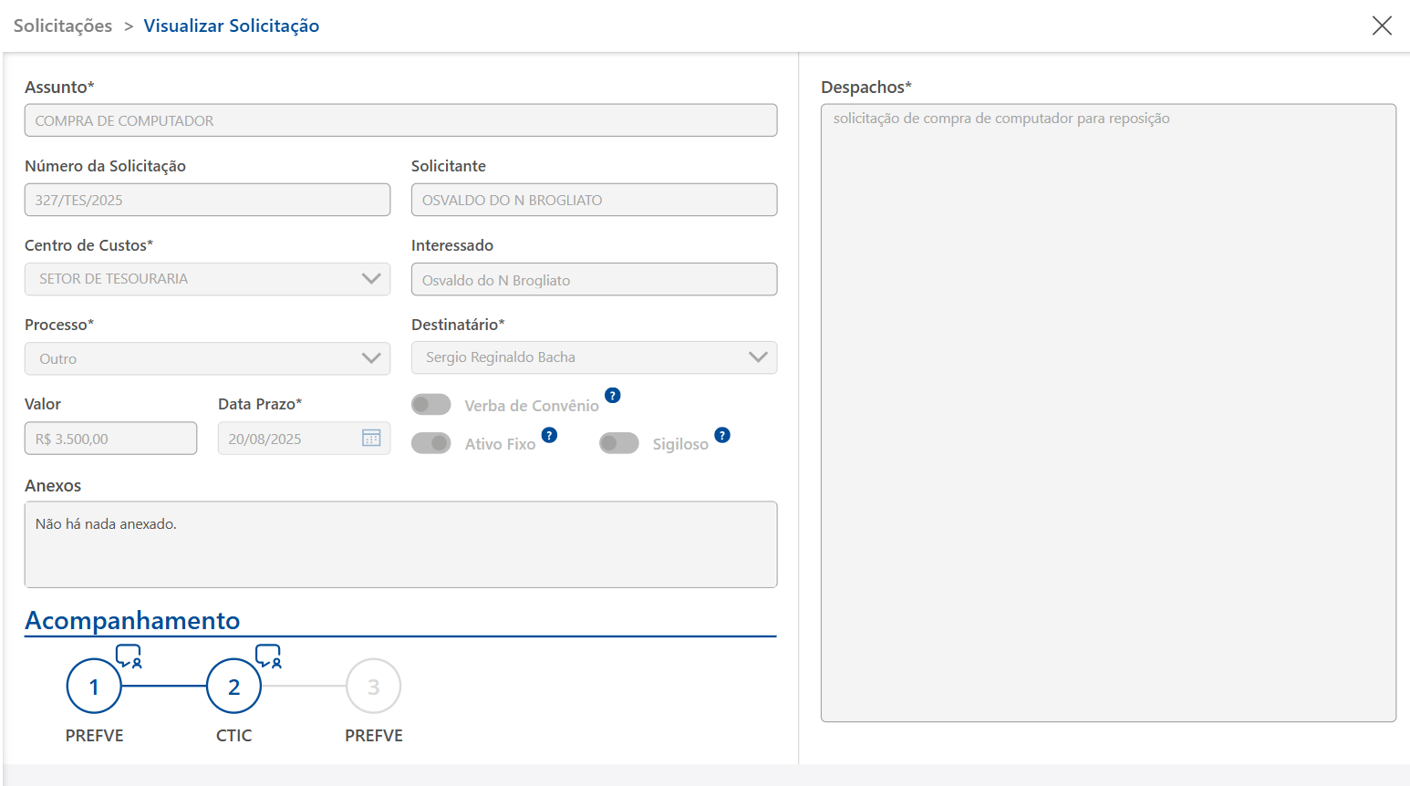Click the Despachos text area
Screen dimensions: 1410x786
coord(1108,412)
